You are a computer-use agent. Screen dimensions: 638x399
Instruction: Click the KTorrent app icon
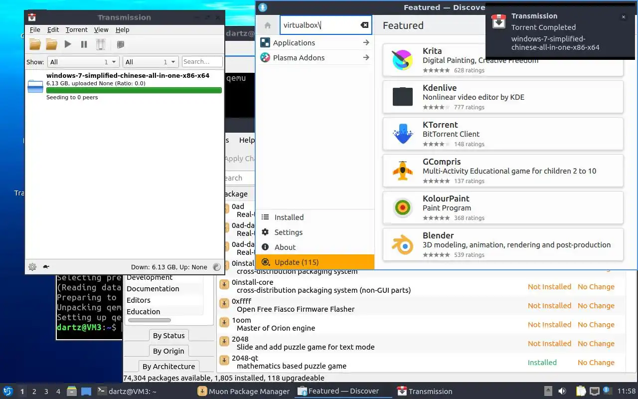pyautogui.click(x=402, y=134)
